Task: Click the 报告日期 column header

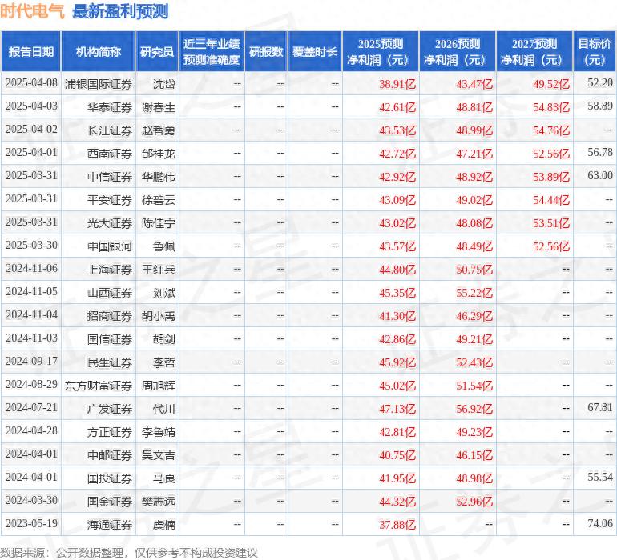Action: pos(30,51)
